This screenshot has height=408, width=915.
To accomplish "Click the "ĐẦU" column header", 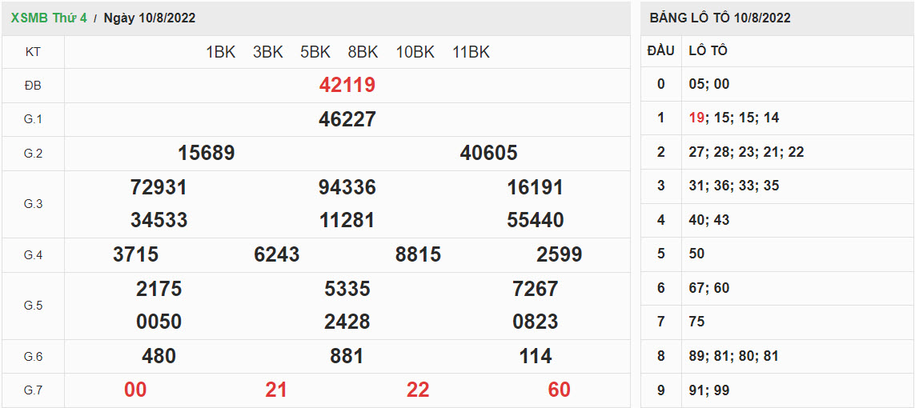I will tap(660, 50).
